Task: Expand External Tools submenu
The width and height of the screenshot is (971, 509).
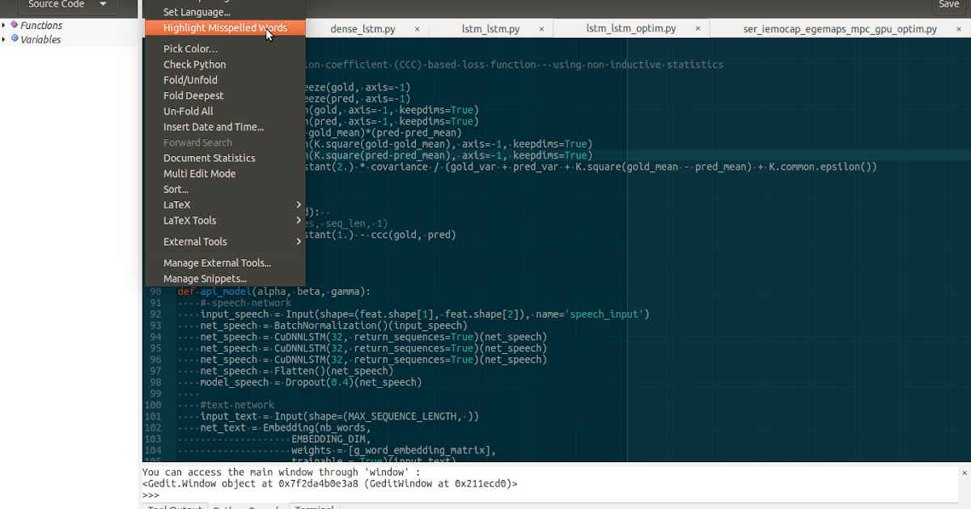Action: coord(225,242)
